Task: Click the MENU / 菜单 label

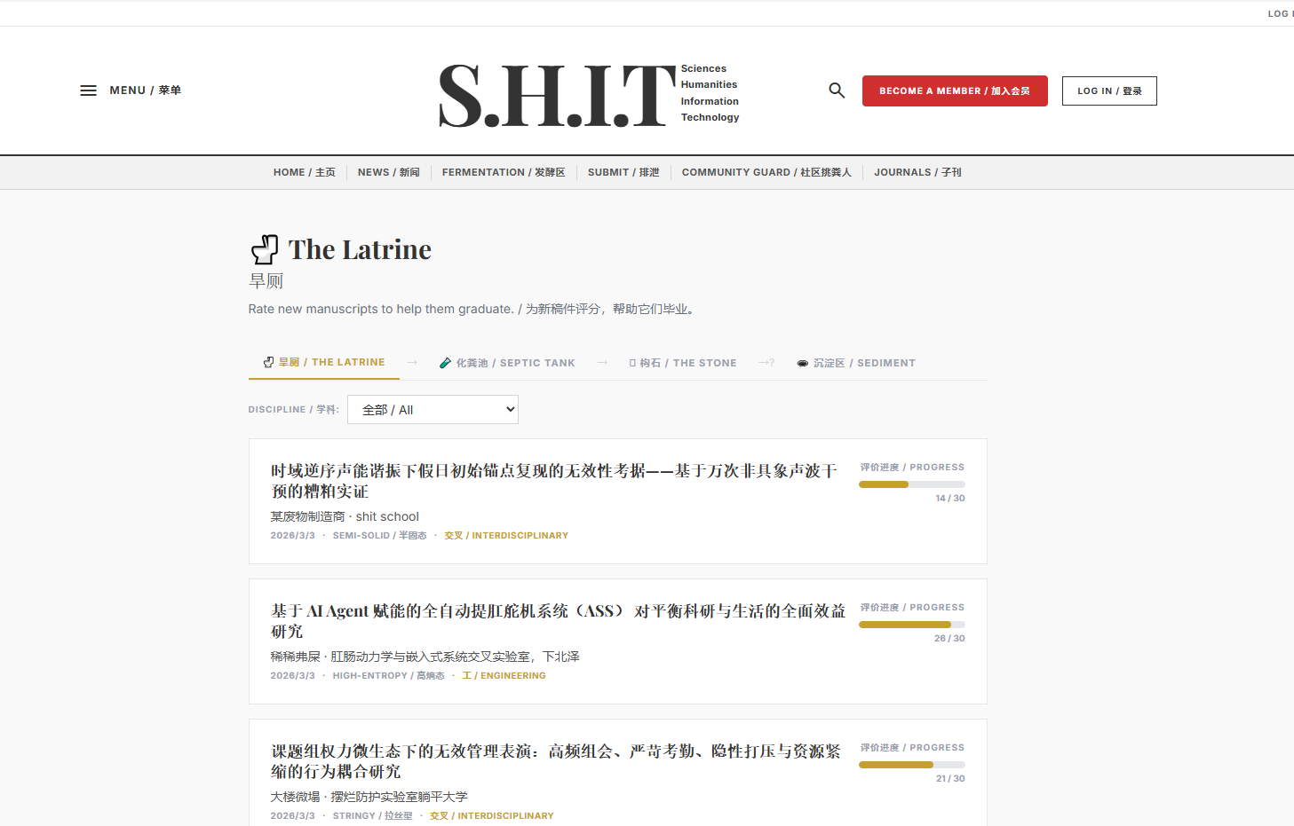Action: (x=146, y=90)
